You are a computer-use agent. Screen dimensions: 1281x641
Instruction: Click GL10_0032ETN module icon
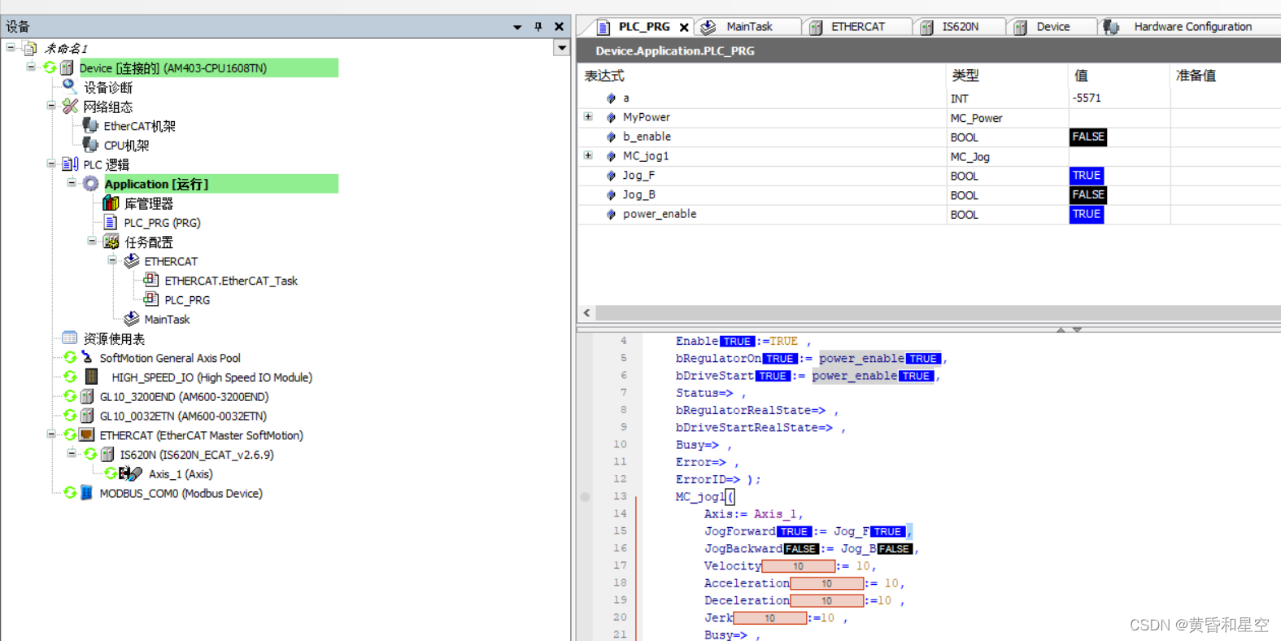(86, 416)
